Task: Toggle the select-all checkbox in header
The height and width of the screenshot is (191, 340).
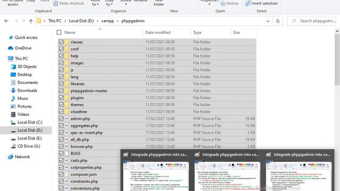Action: pyautogui.click(x=59, y=32)
